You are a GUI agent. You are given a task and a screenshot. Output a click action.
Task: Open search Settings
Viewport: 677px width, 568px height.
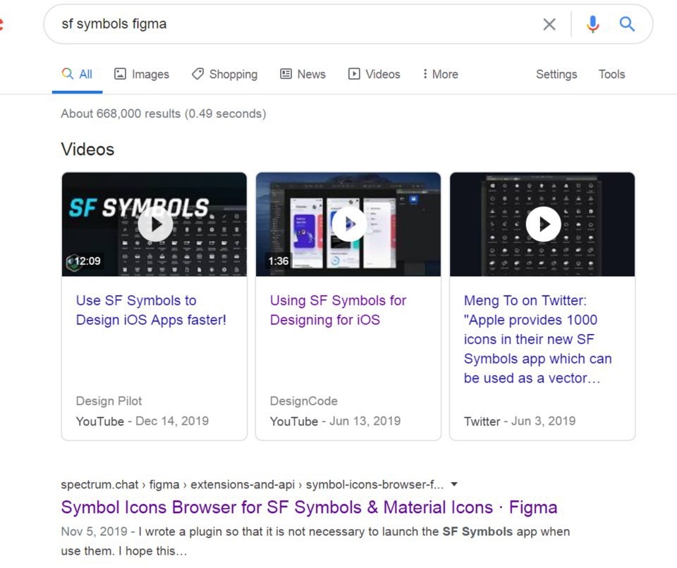coord(556,74)
